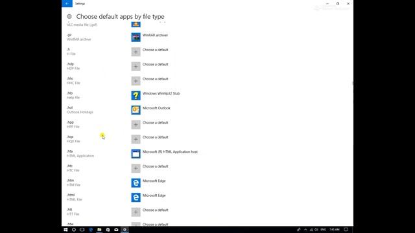Click 'Choose a default' for .h file
This screenshot has height=233, width=415.
(x=156, y=50)
